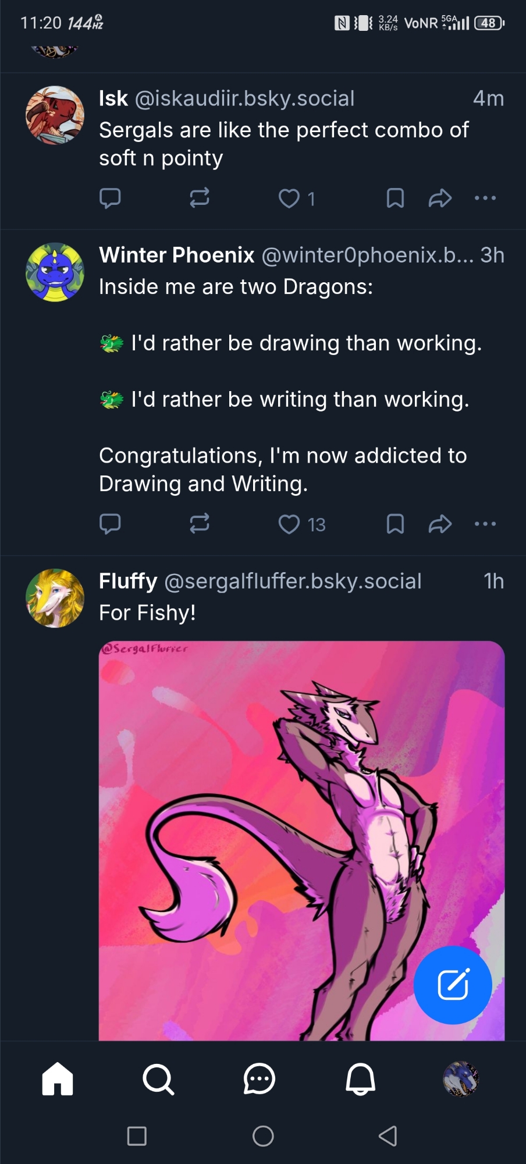Reply to Winter Phoenix's Dragons post

point(110,524)
